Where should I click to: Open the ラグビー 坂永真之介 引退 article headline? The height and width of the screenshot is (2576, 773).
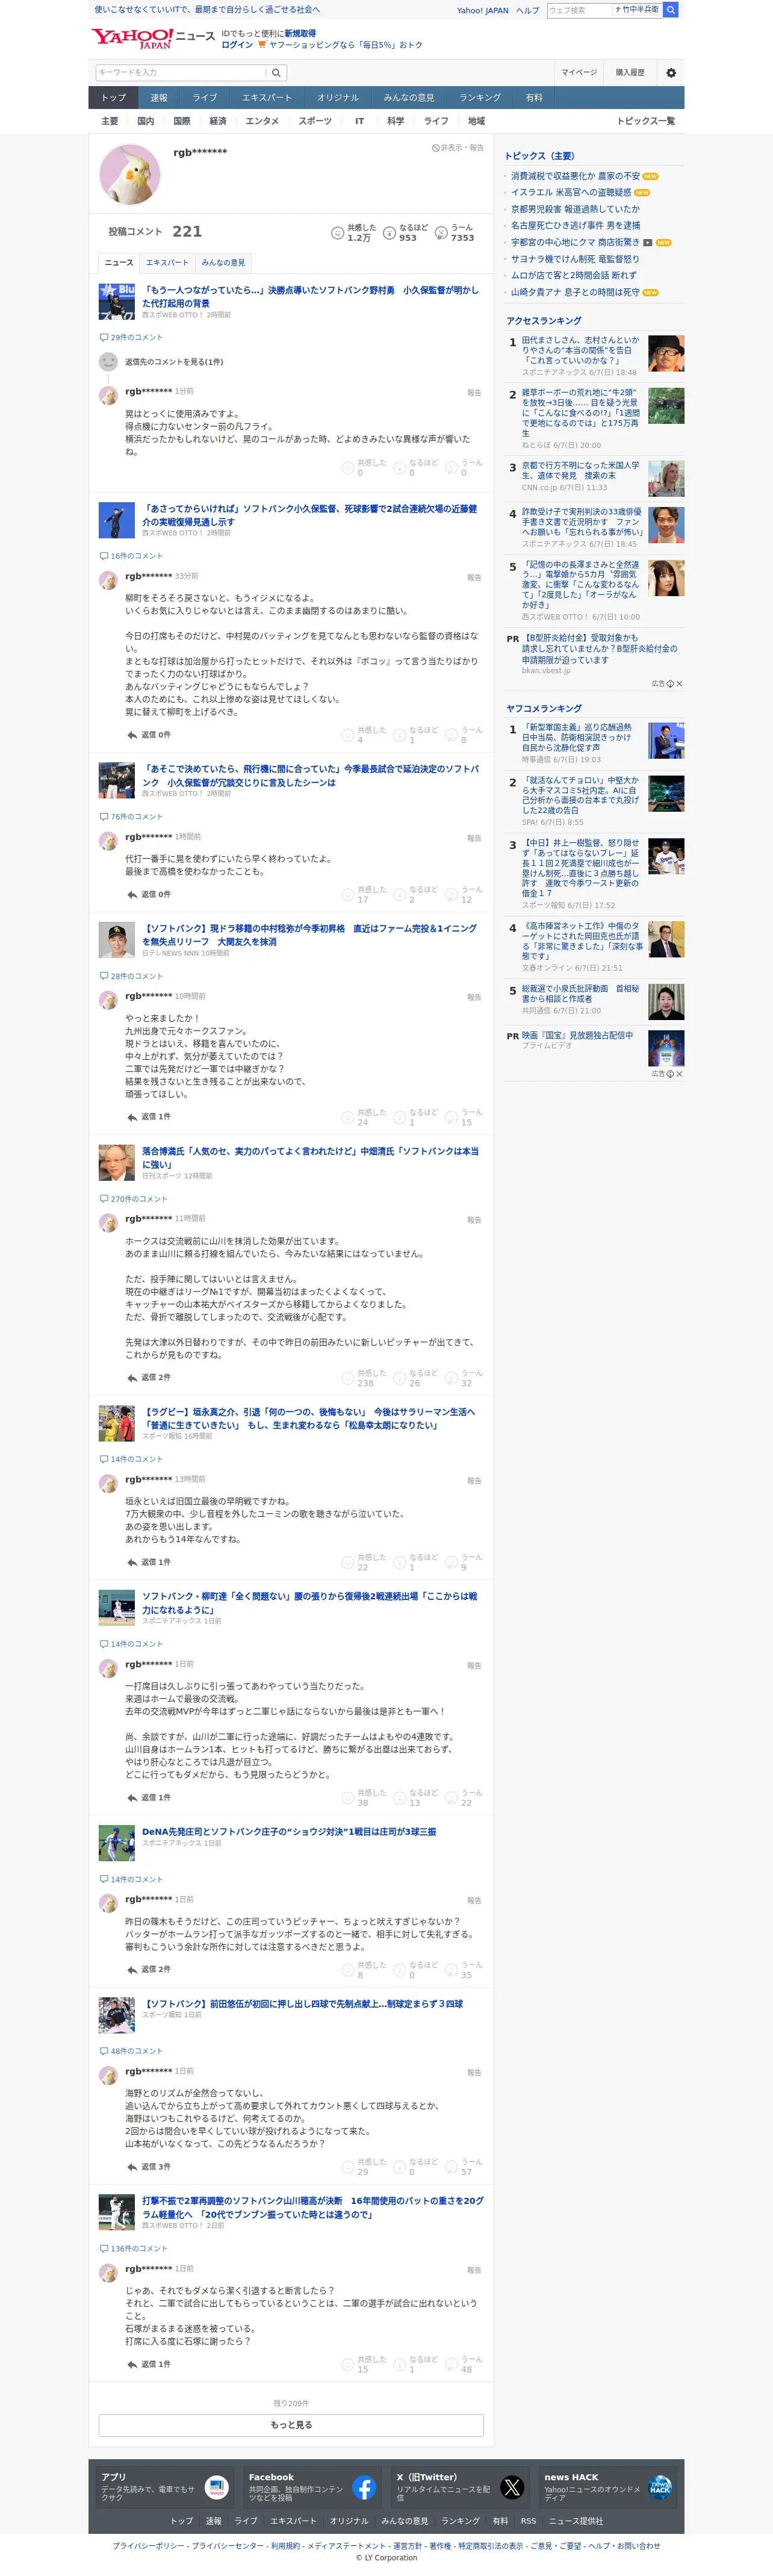pyautogui.click(x=309, y=1418)
